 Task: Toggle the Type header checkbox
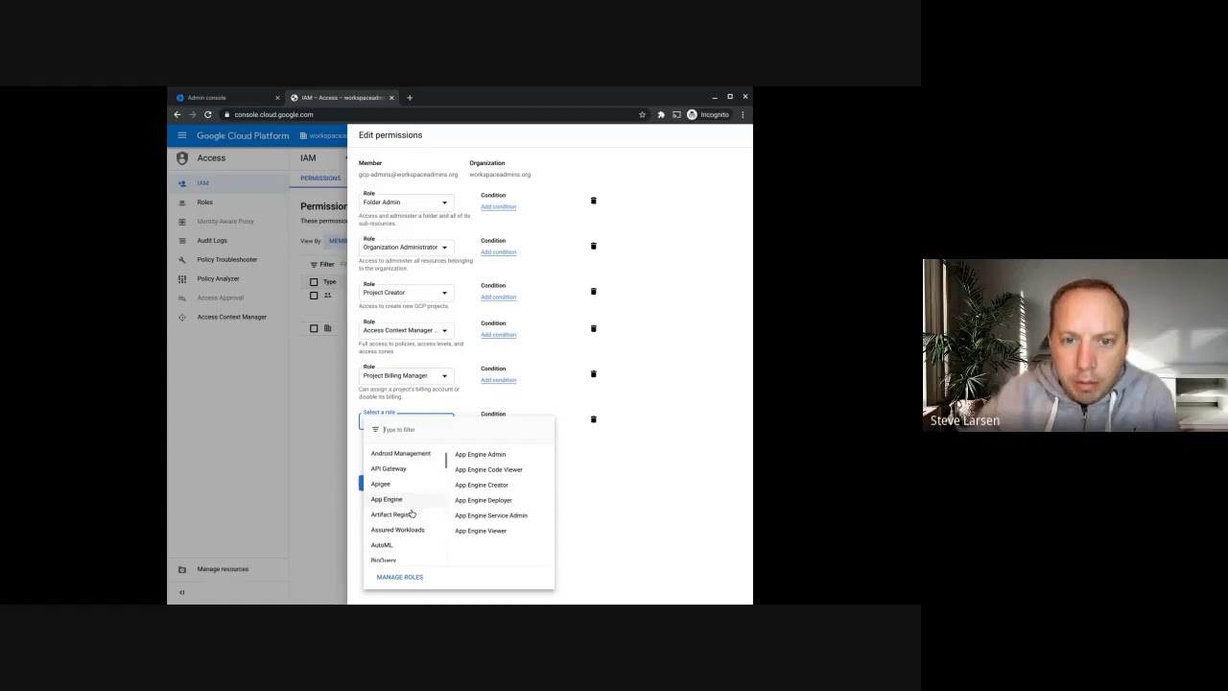click(314, 282)
